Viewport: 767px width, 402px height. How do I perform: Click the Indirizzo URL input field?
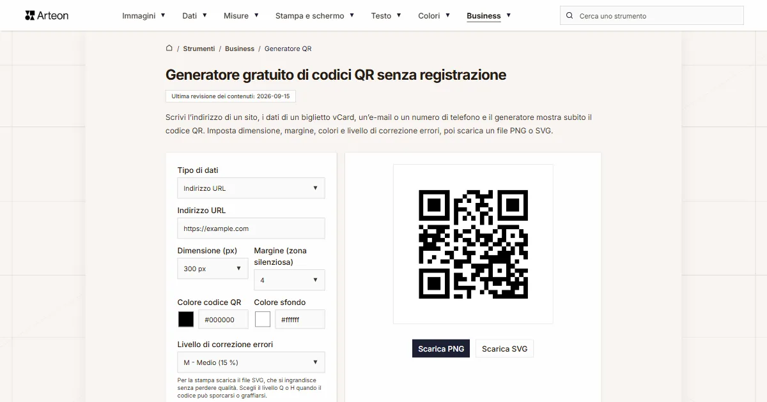tap(251, 228)
